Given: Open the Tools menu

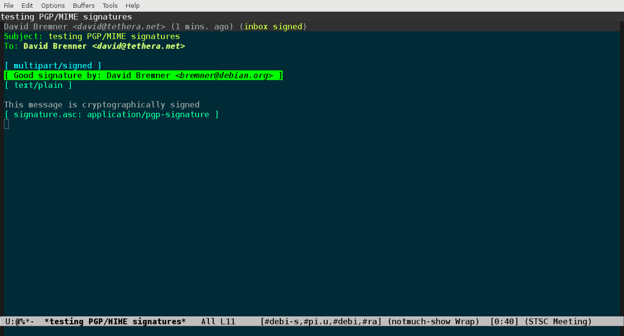Looking at the screenshot, I should (x=110, y=5).
